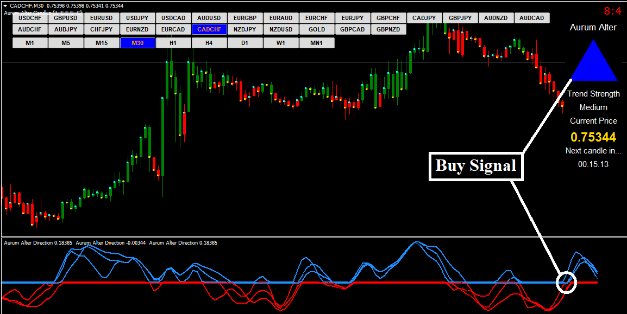The height and width of the screenshot is (314, 627).
Task: Switch the chart to the H1 timeframe
Action: pyautogui.click(x=173, y=43)
